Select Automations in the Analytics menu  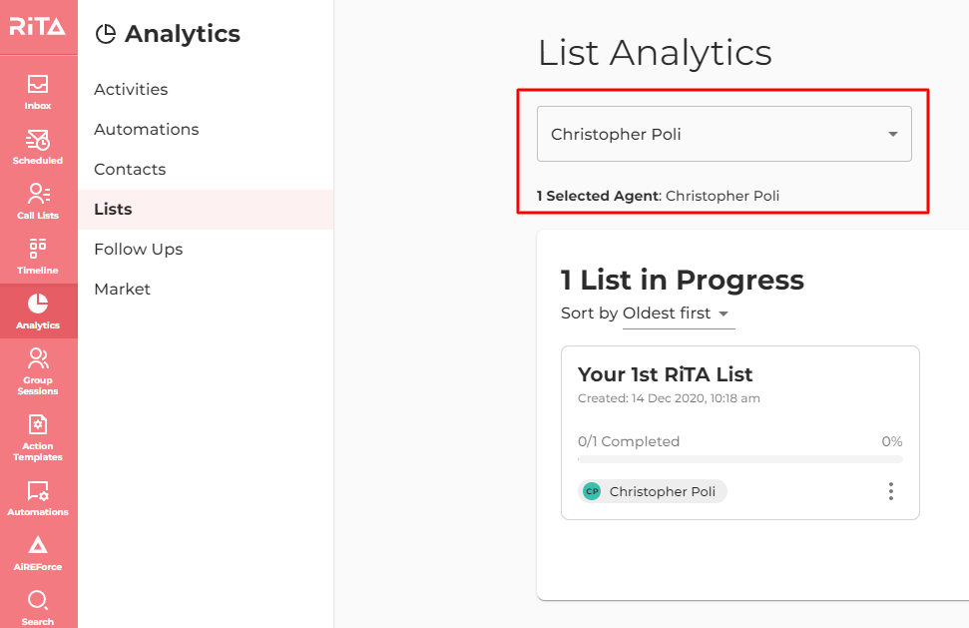point(147,129)
